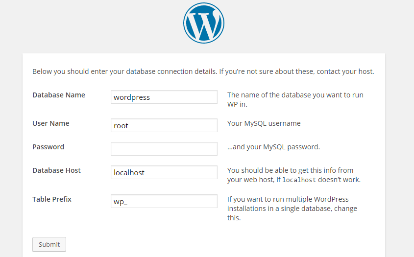Submit the database connection details form

pos(49,244)
